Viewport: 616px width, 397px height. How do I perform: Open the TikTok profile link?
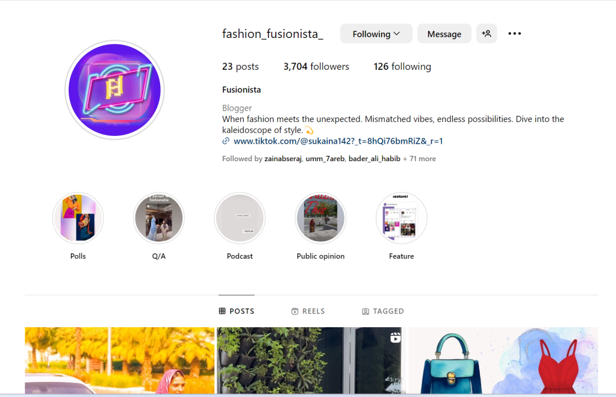pos(338,141)
